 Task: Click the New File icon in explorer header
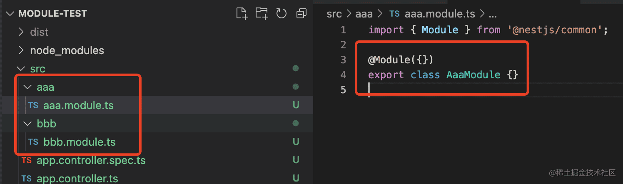pyautogui.click(x=242, y=14)
